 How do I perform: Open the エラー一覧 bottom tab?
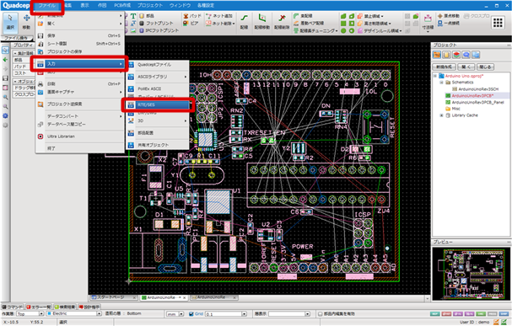point(39,307)
